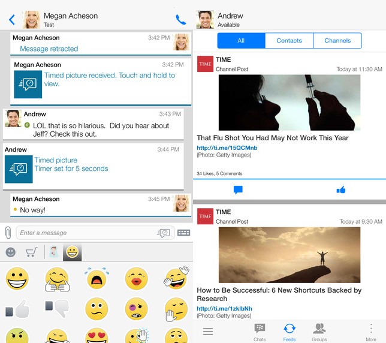Switch to the Channels filter
Viewport: 386px width, 343px height.
click(337, 41)
